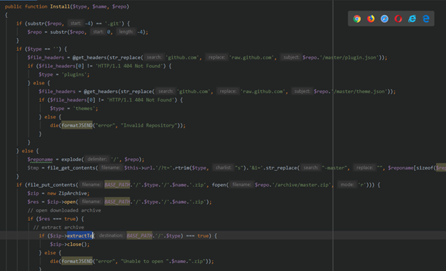Open preview in Edge browser icon
Image resolution: width=446 pixels, height=271 pixels.
(x=426, y=19)
